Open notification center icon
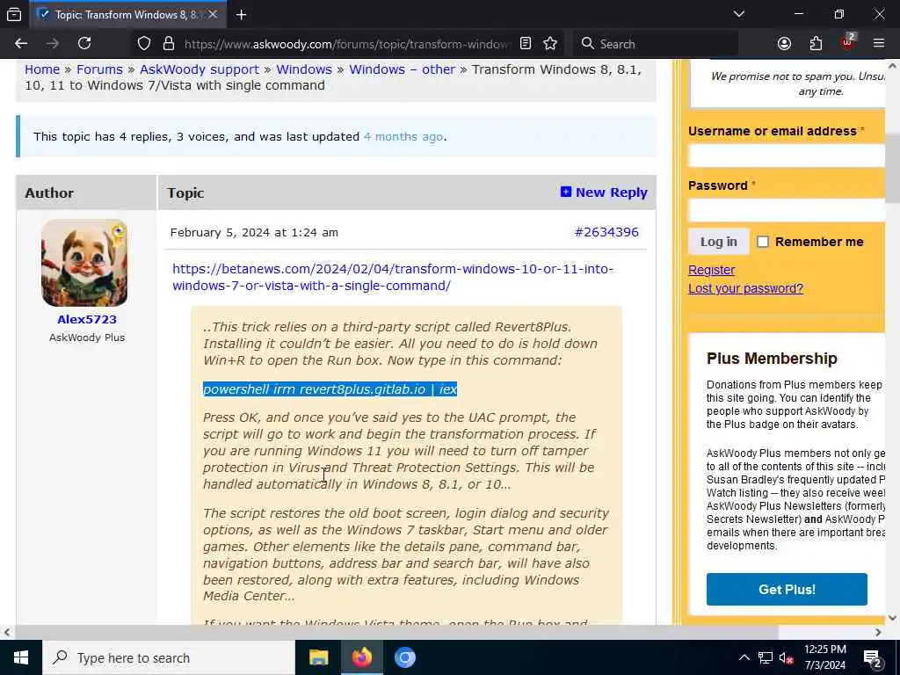900x675 pixels. 873,658
